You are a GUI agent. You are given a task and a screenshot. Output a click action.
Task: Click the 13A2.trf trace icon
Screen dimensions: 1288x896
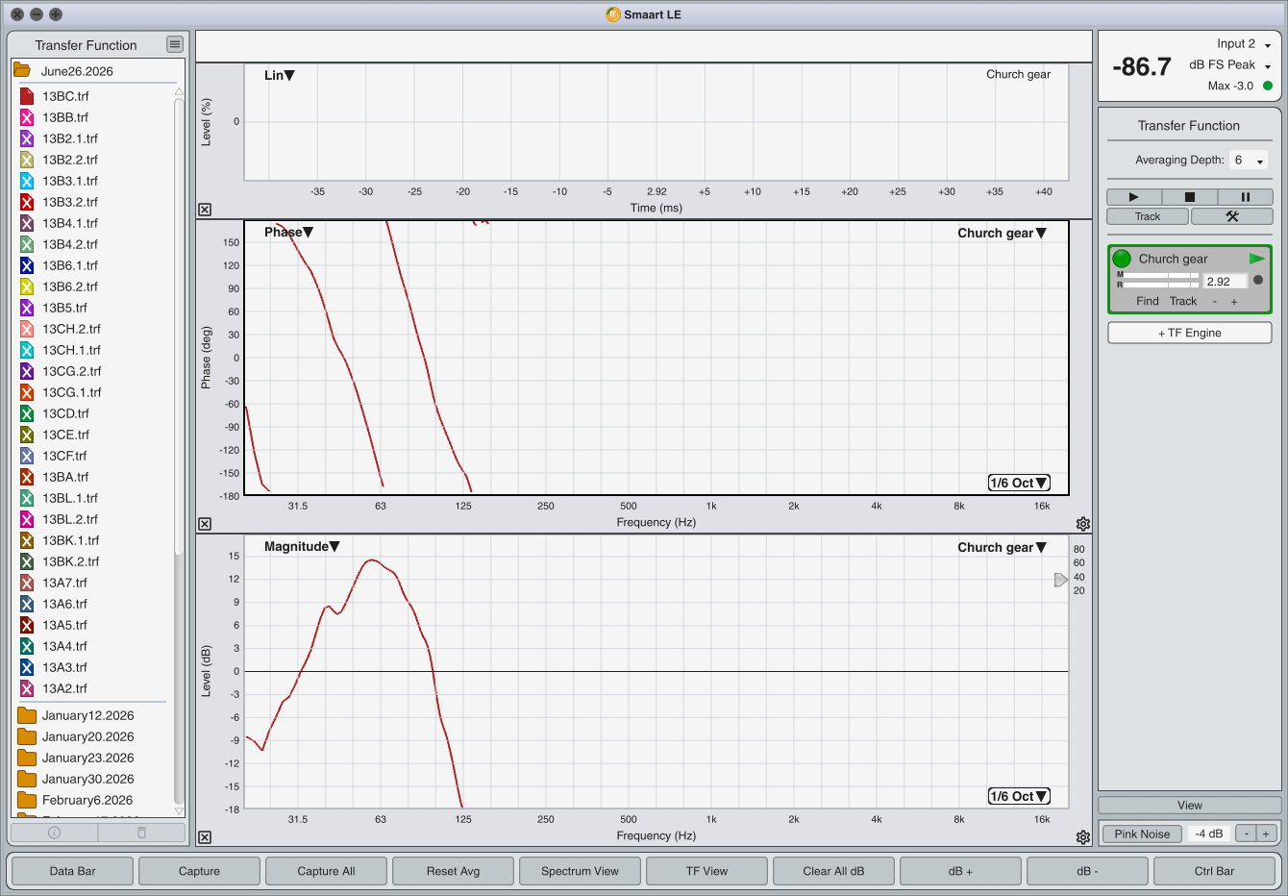pos(27,688)
